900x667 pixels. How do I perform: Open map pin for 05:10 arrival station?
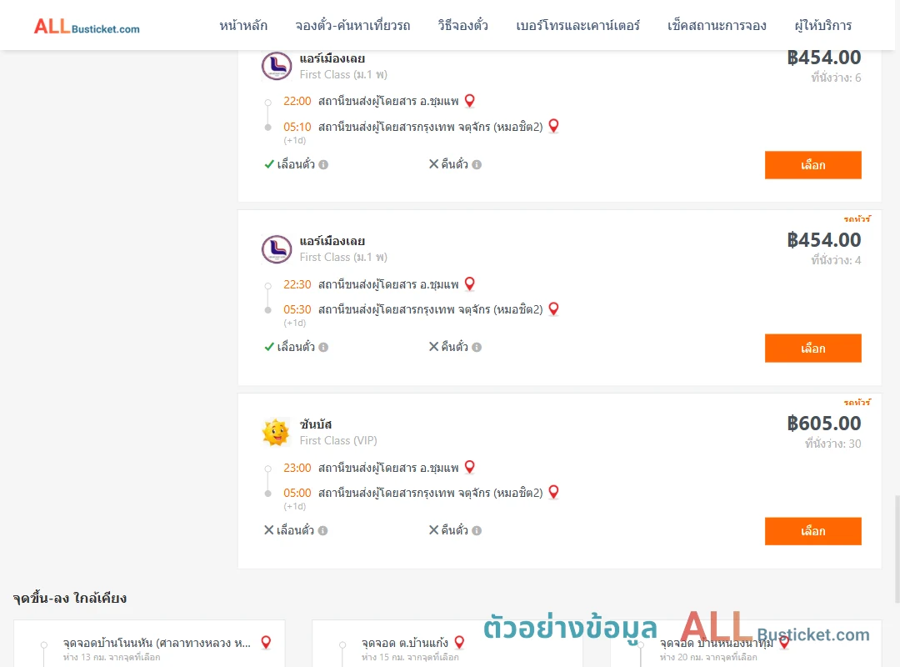tap(553, 126)
